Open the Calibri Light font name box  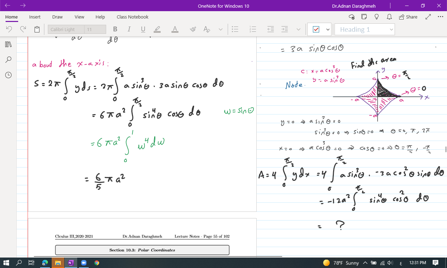pyautogui.click(x=66, y=29)
